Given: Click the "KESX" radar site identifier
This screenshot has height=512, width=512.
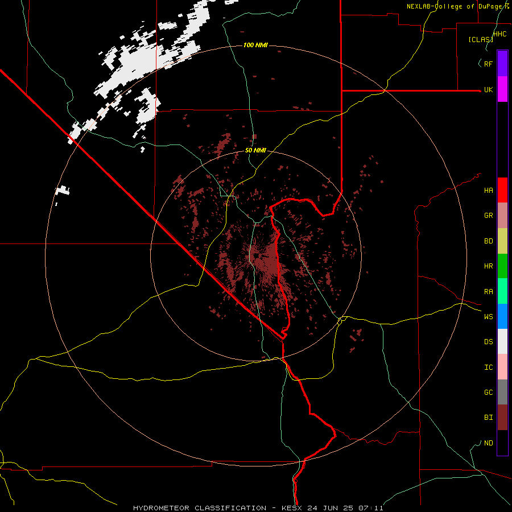Looking at the screenshot, I should [292, 508].
